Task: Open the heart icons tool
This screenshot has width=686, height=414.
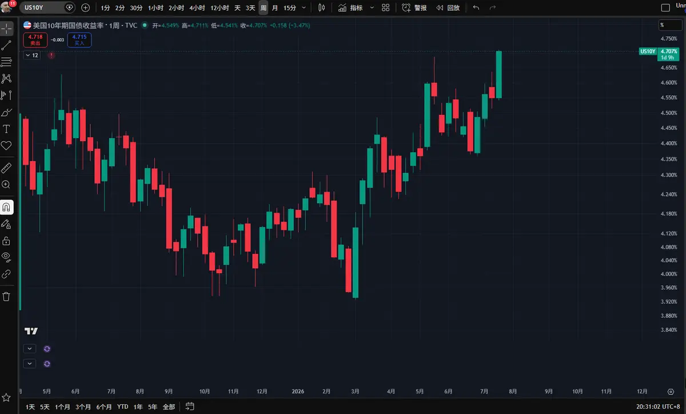Action: click(x=6, y=146)
